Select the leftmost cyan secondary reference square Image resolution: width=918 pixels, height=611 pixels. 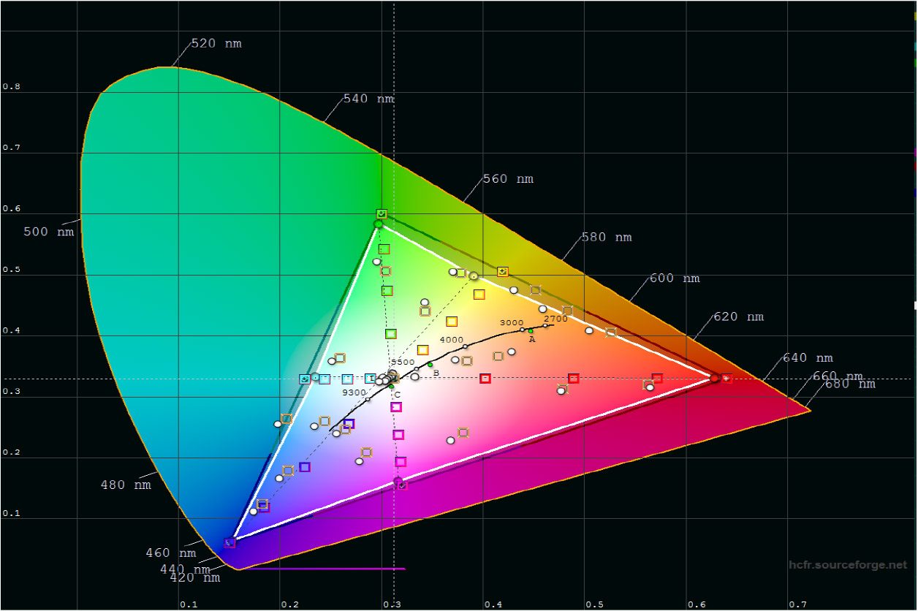[305, 379]
